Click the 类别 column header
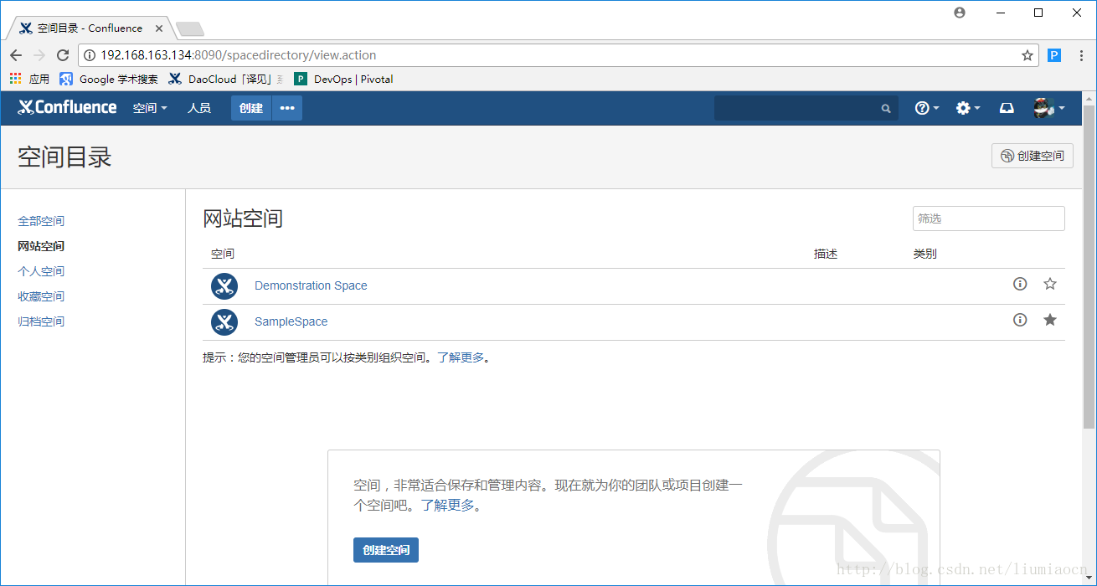Image resolution: width=1097 pixels, height=586 pixels. (924, 254)
